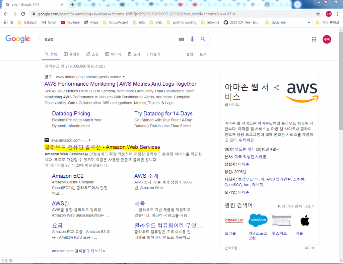Open Gmail bookmark
Image resolution: width=343 pixels, height=264 pixels.
(49, 22)
